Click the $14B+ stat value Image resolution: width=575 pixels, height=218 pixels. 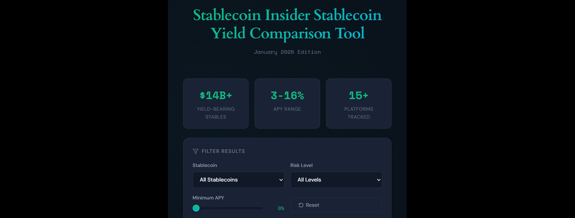point(216,95)
